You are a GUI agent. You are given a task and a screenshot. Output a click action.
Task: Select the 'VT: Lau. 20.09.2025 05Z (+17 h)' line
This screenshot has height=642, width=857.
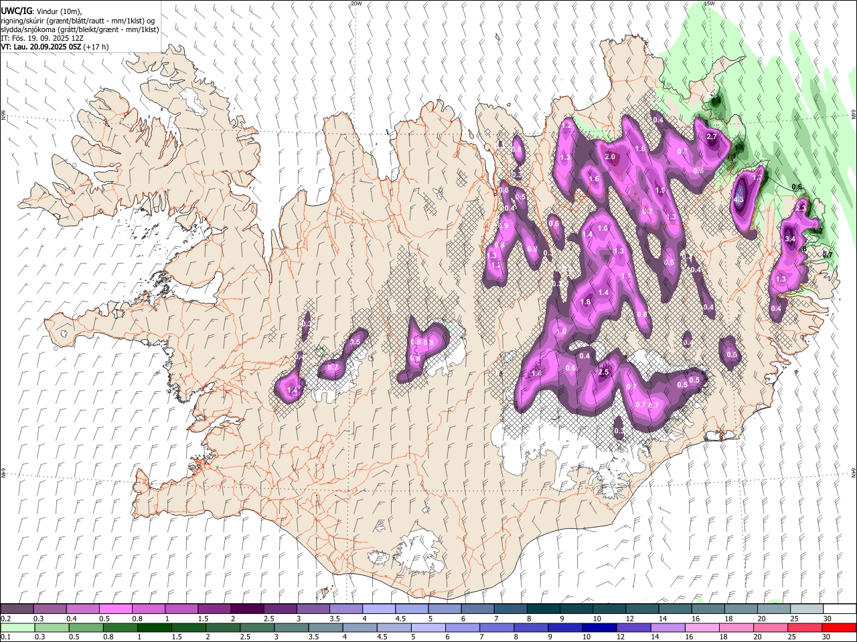pos(55,47)
